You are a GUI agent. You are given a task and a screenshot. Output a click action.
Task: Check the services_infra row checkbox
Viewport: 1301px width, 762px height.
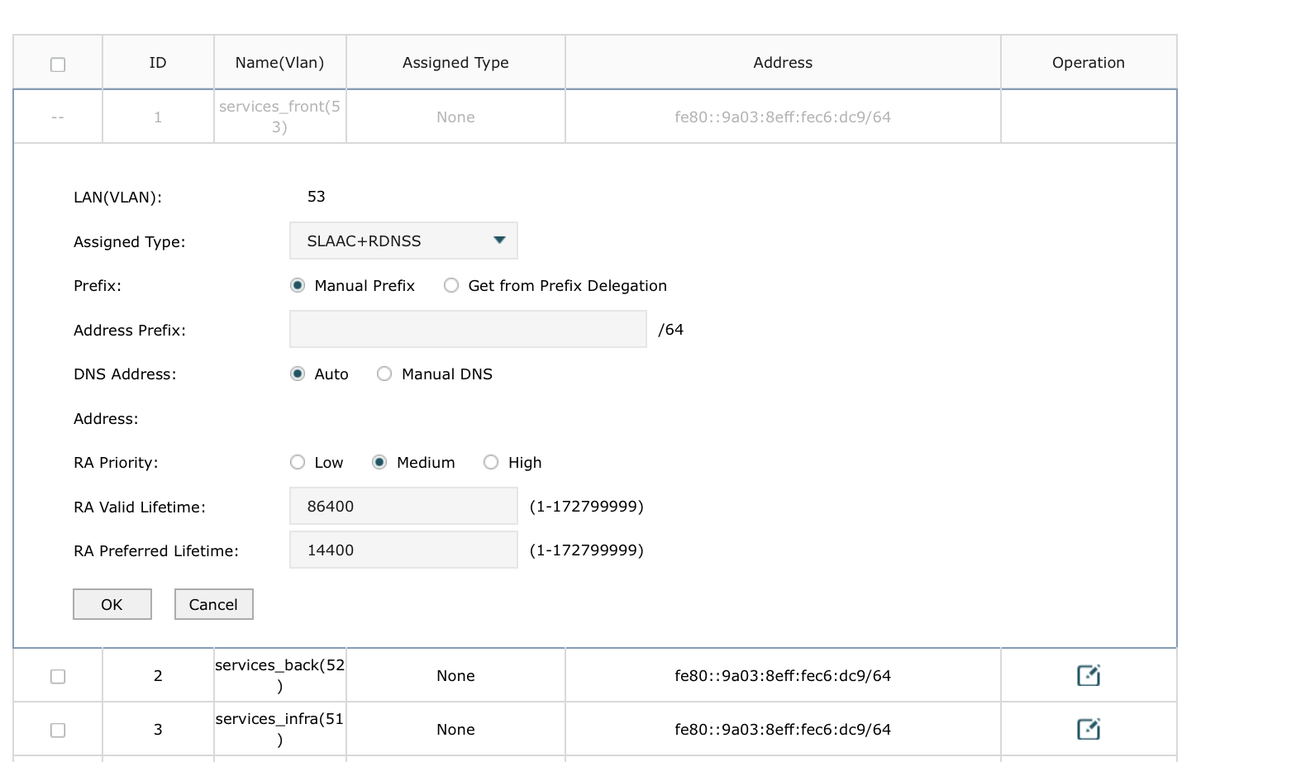click(58, 730)
